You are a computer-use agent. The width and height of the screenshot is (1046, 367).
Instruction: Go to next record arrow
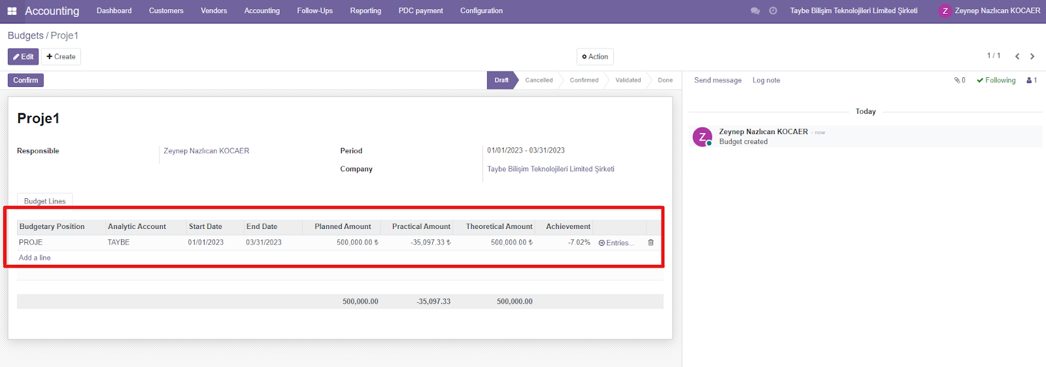tap(1032, 56)
